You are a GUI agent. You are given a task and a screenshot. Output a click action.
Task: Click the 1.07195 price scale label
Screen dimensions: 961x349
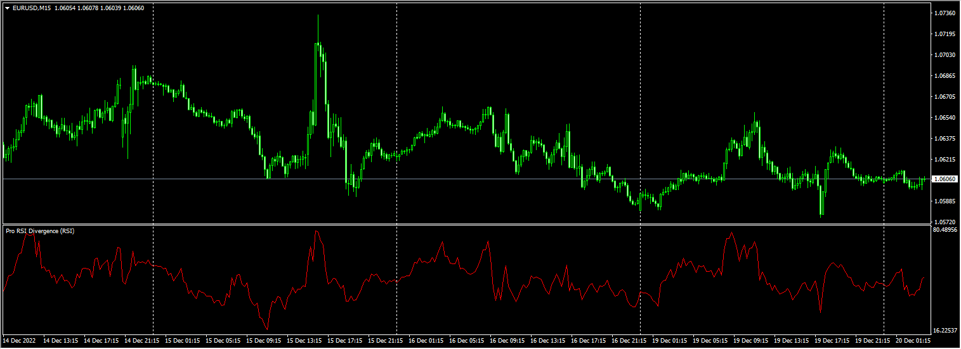(945, 34)
